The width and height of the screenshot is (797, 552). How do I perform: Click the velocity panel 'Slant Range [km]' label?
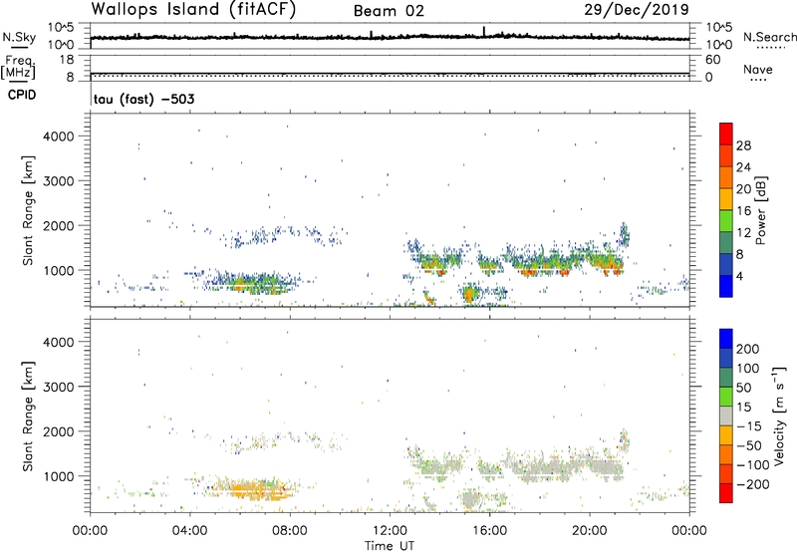(28, 416)
